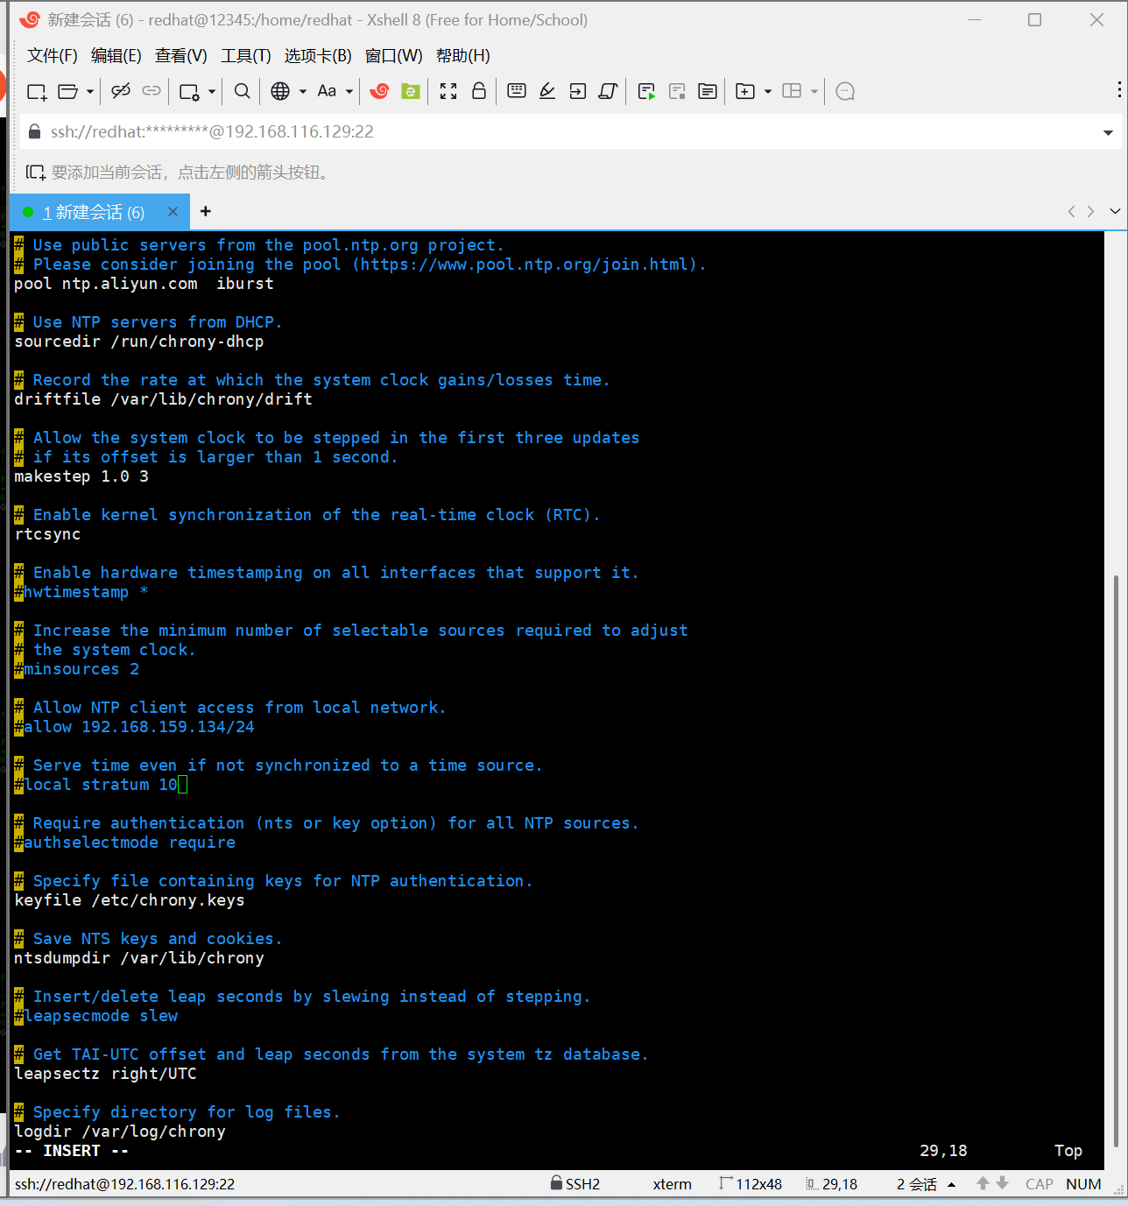This screenshot has width=1128, height=1206.
Task: Expand the Aa font dropdown arrow
Action: [349, 91]
